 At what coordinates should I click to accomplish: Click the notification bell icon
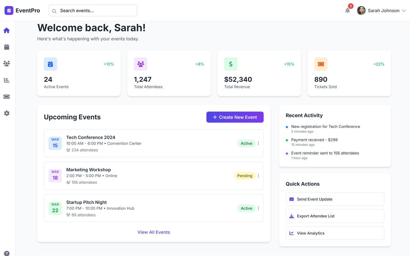pyautogui.click(x=348, y=11)
